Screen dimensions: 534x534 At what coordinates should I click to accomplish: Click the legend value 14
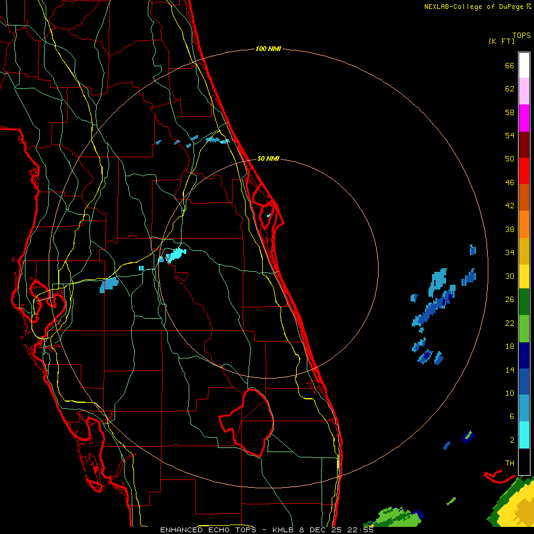(x=510, y=370)
